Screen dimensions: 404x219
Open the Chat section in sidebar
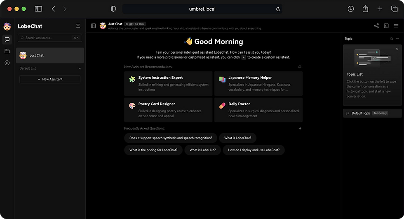tap(7, 40)
